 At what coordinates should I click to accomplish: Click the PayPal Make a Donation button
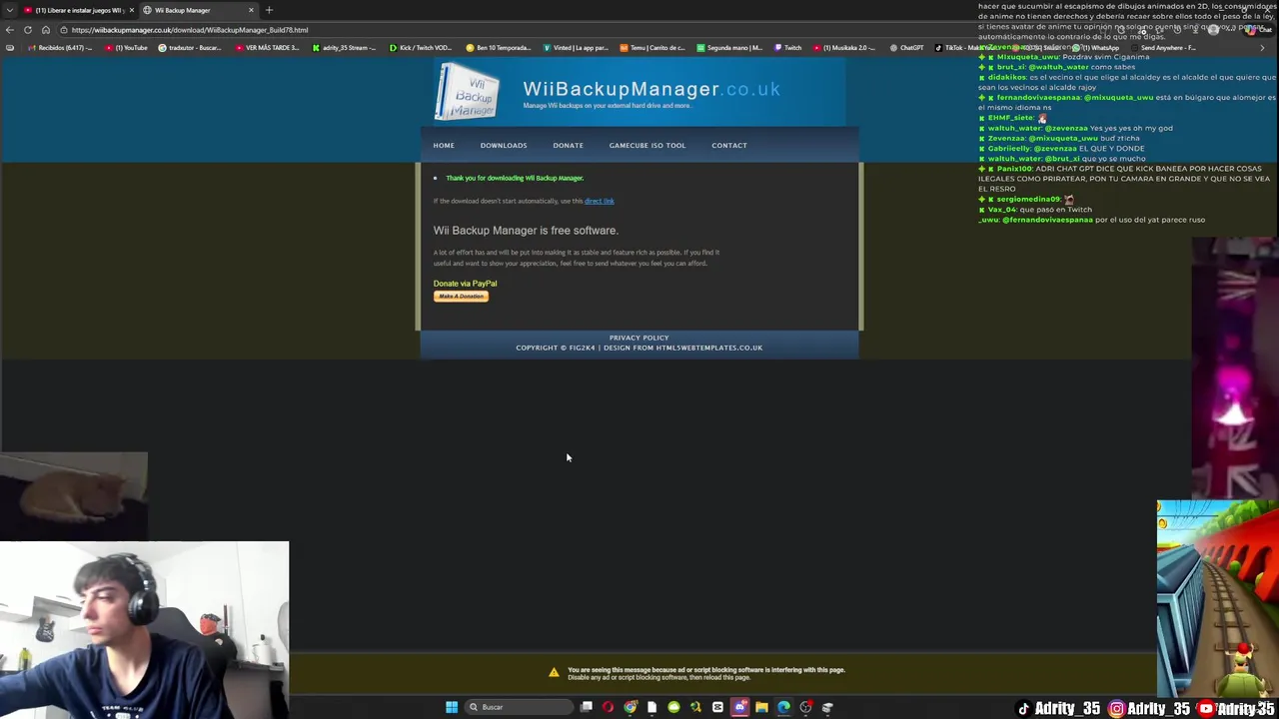tap(461, 296)
